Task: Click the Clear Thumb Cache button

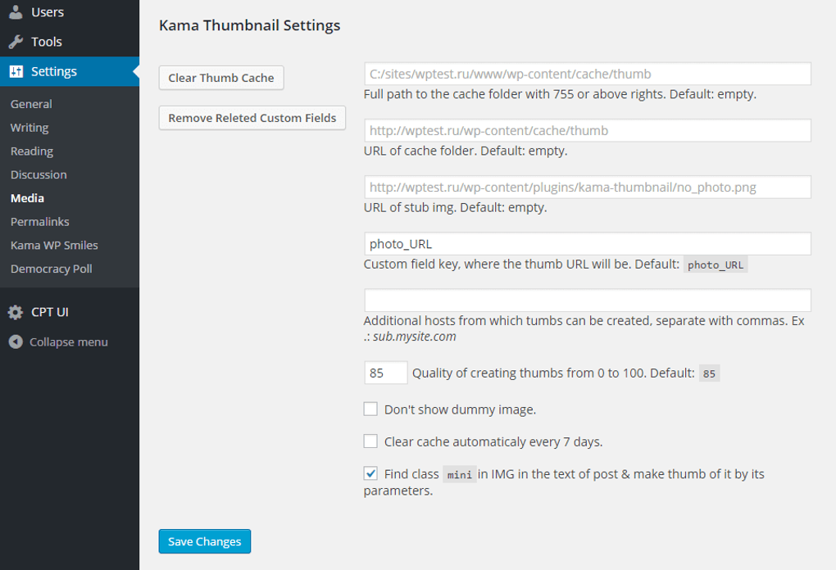Action: point(220,77)
